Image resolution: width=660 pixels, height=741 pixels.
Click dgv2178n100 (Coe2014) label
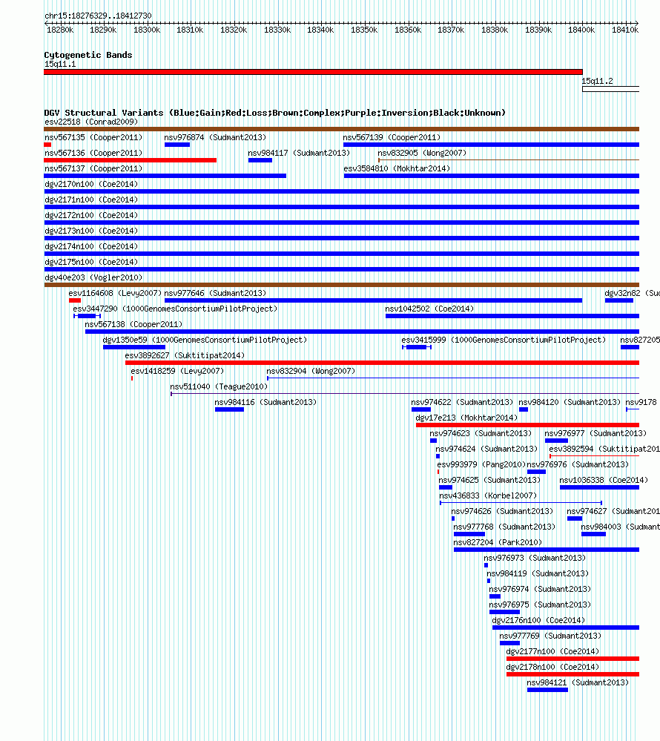552,668
